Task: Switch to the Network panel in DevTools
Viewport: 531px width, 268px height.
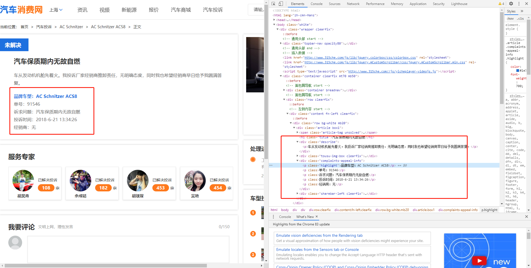Action: [353, 4]
